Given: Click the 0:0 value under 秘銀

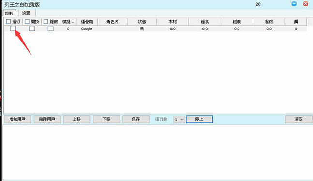Looking at the screenshot, I should point(269,29).
